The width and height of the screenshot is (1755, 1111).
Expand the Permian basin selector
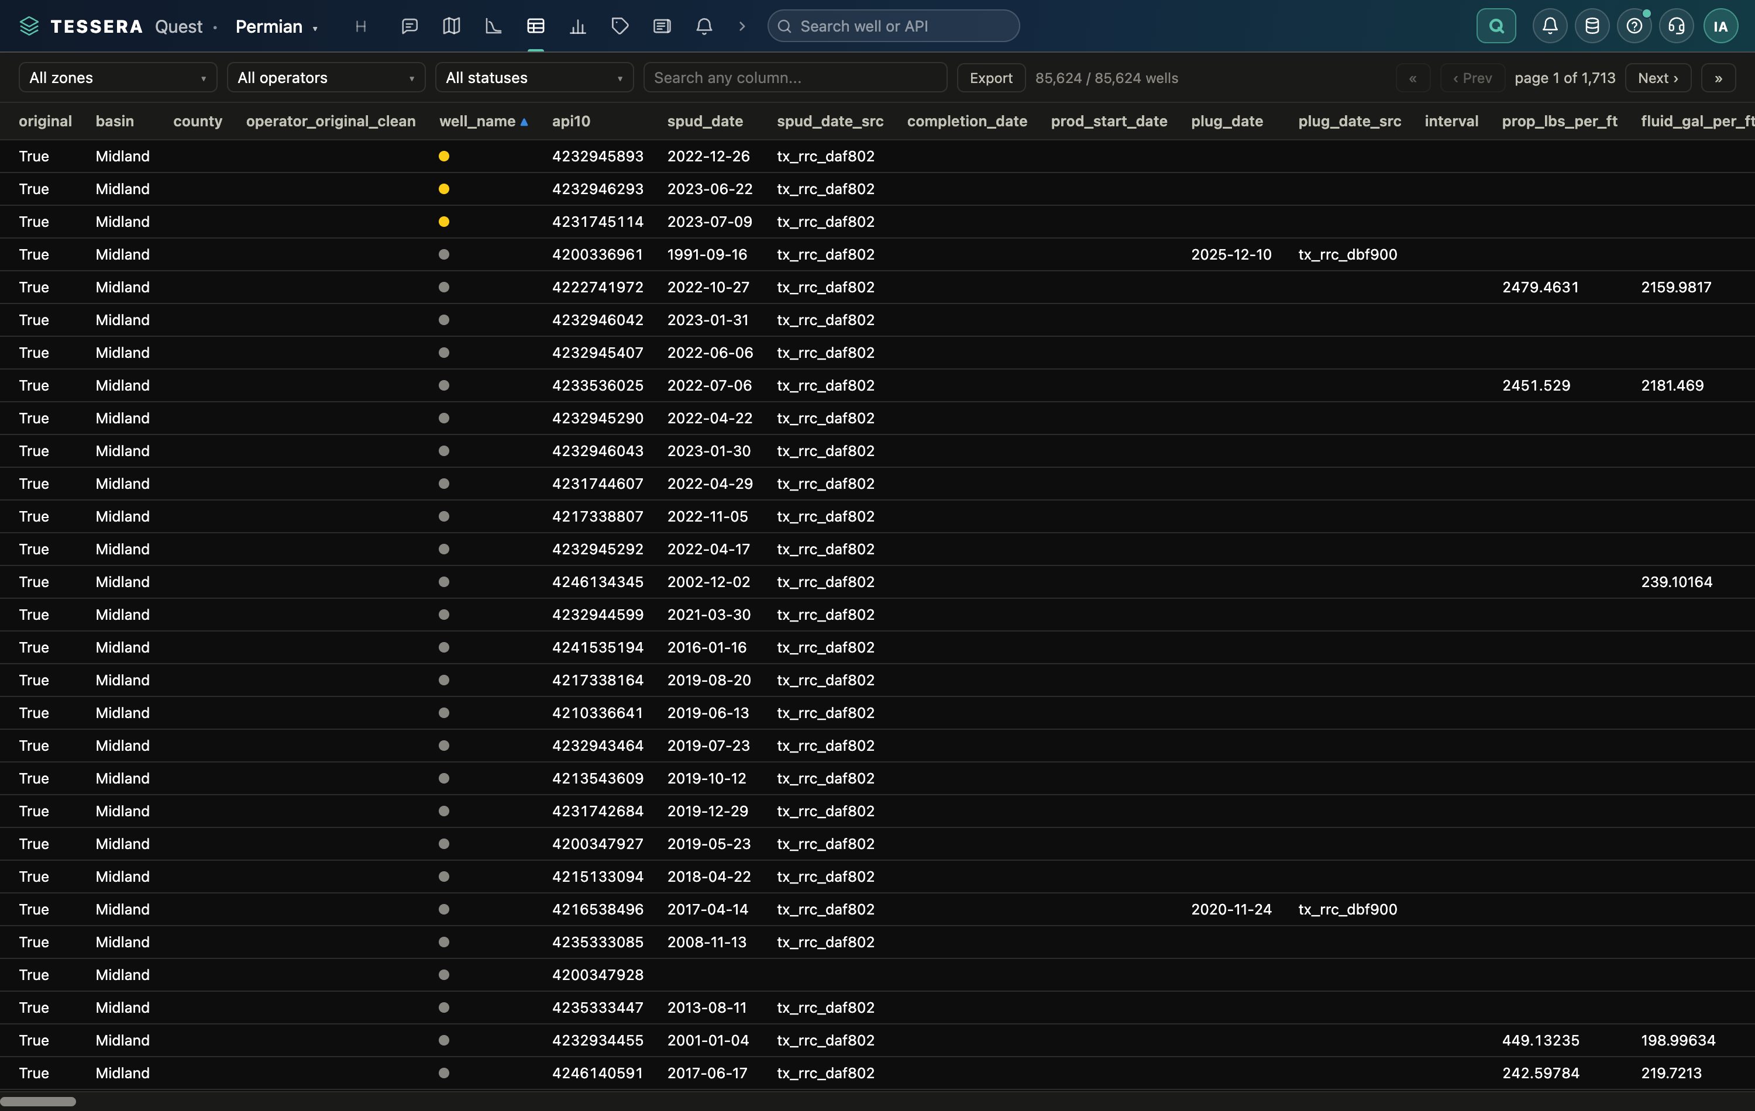[x=277, y=26]
